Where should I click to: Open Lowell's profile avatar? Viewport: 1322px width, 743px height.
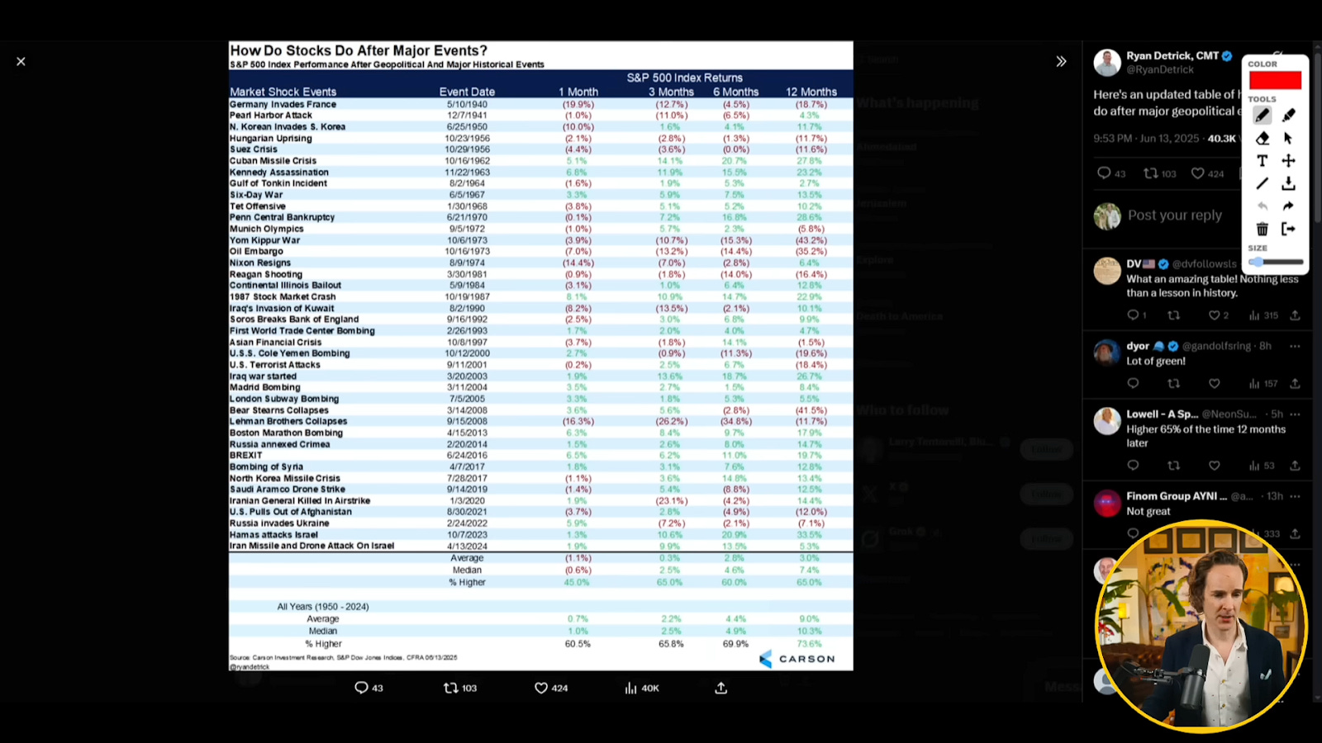tap(1107, 421)
